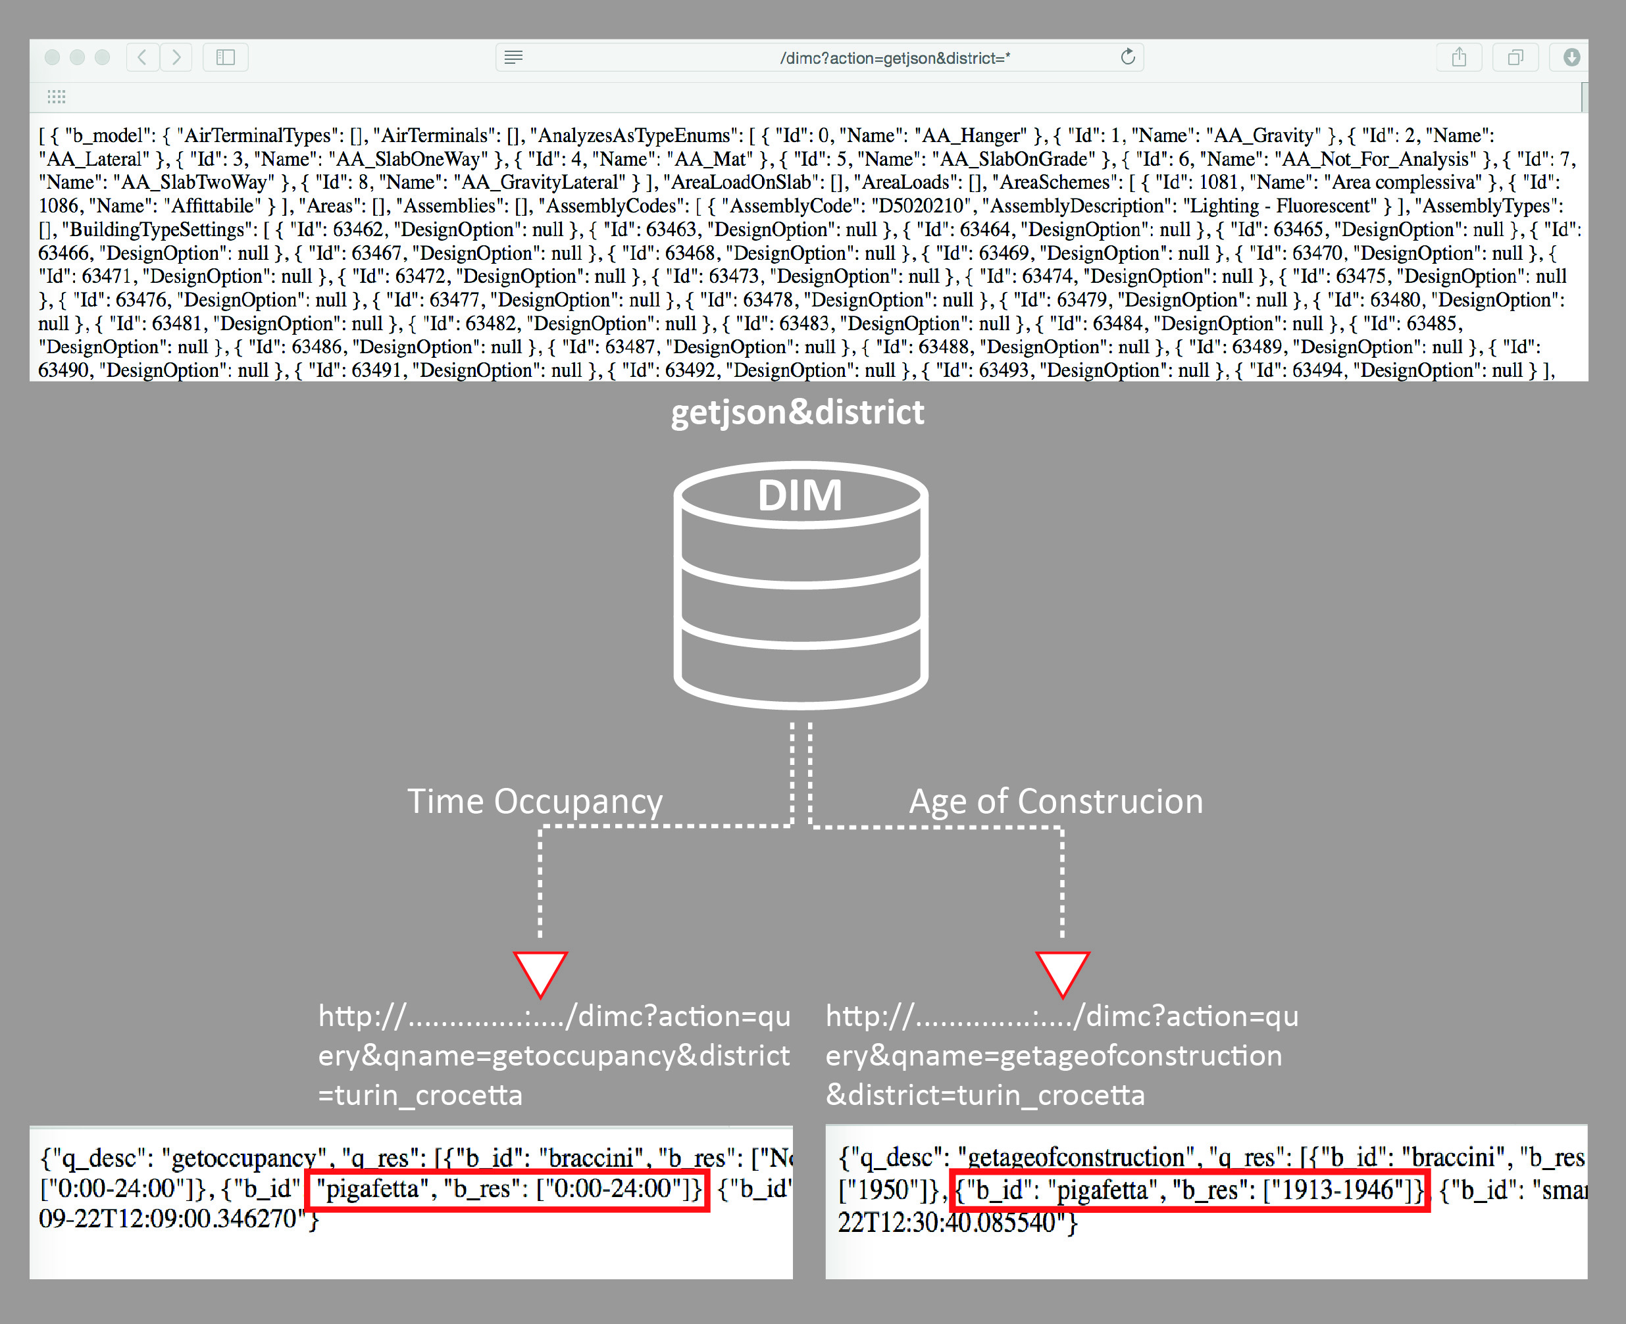Click the getoccupancy query URL text

point(553,1055)
